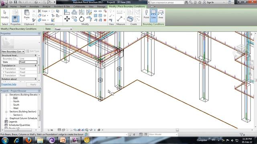Collapse the Sections (Building Section) tree node

coord(6,112)
